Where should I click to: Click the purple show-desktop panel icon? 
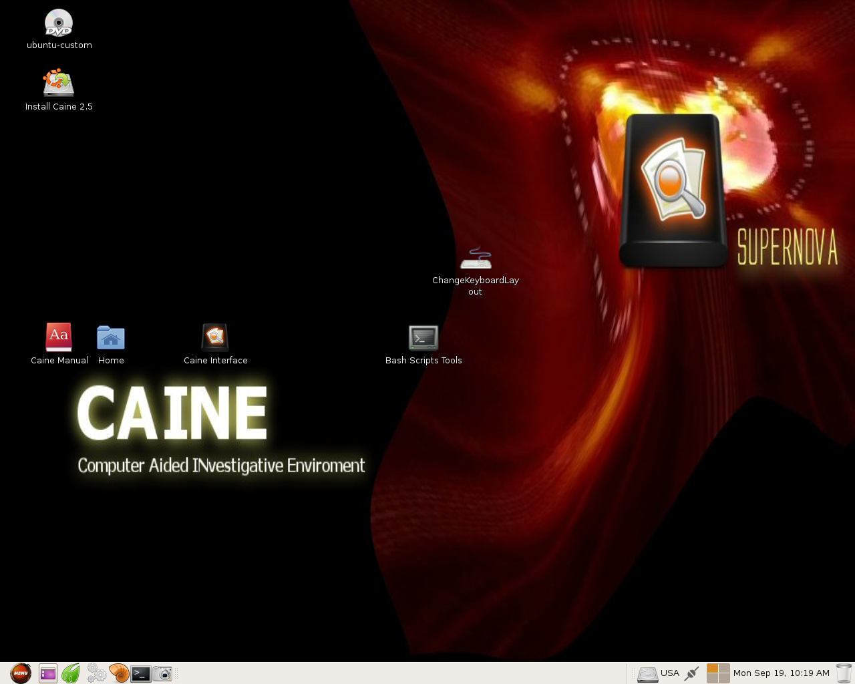click(x=48, y=673)
